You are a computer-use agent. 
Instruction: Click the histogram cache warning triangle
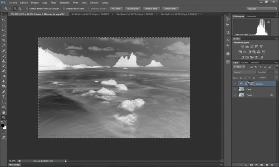[268, 21]
